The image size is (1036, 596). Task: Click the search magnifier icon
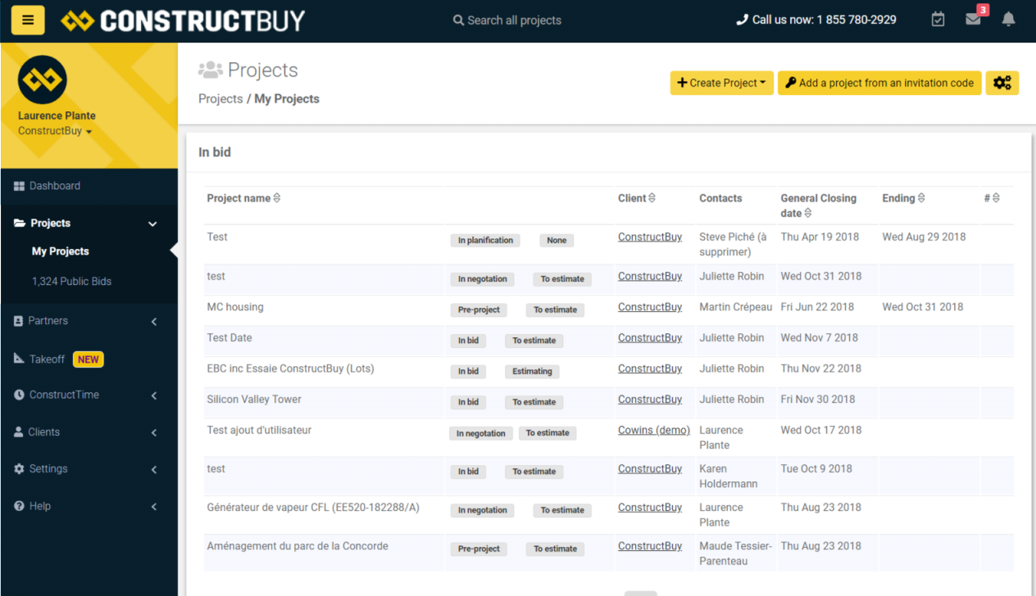[x=458, y=20]
